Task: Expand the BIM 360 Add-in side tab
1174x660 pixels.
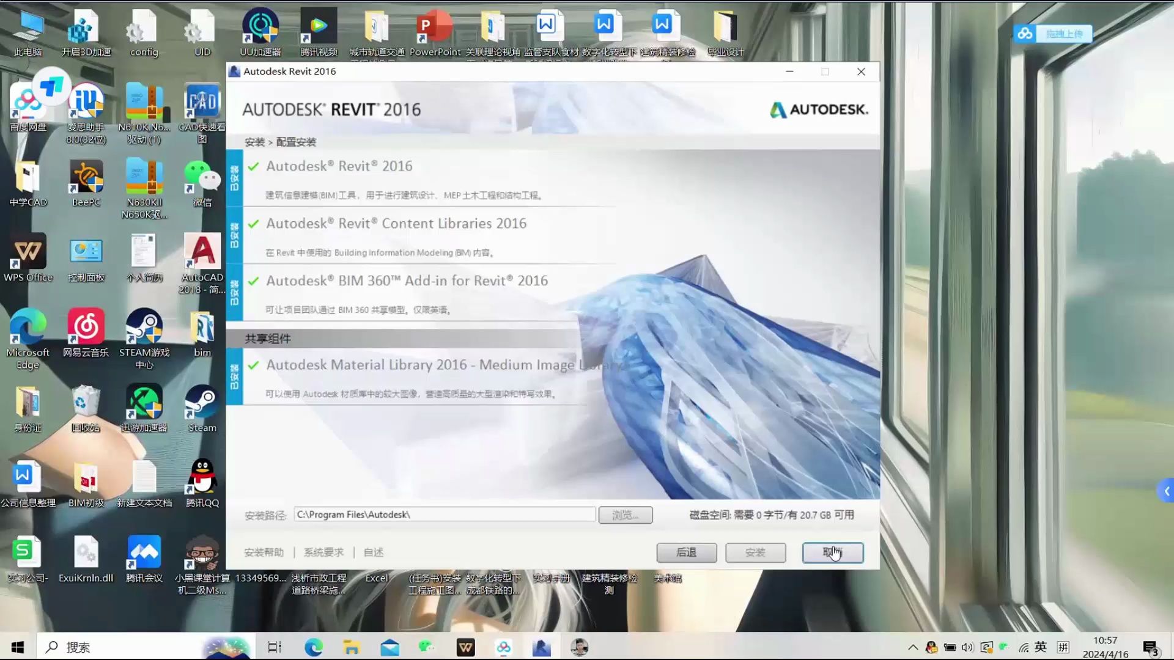Action: (x=234, y=292)
